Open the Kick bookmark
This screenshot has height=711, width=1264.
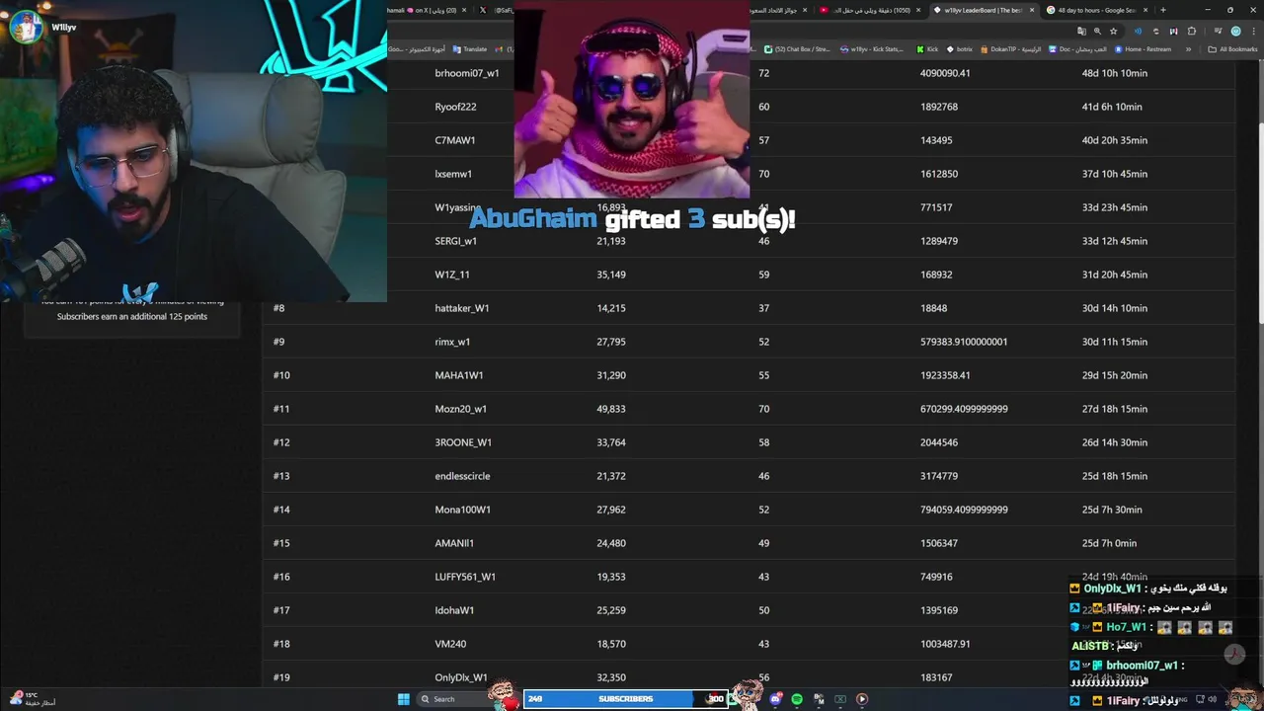tap(927, 48)
